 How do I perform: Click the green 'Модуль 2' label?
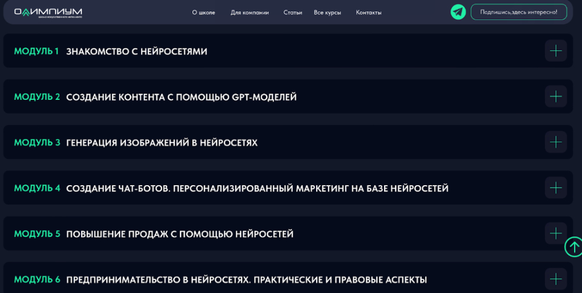click(37, 97)
